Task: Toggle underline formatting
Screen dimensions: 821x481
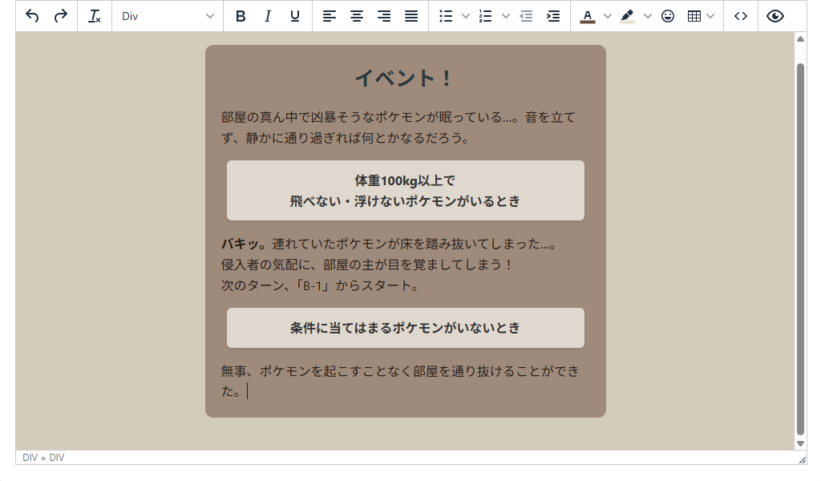Action: click(x=295, y=16)
